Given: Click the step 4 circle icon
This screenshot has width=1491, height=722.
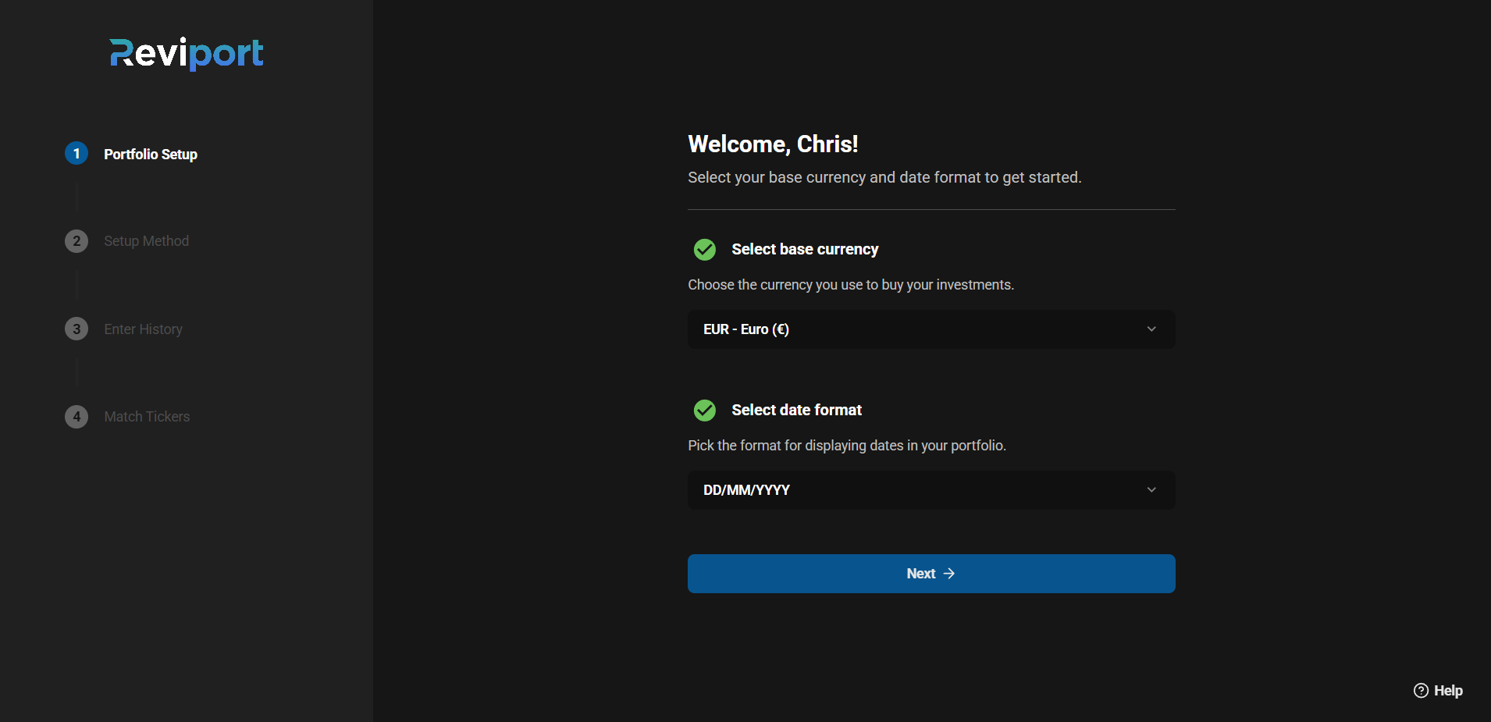Looking at the screenshot, I should (77, 417).
